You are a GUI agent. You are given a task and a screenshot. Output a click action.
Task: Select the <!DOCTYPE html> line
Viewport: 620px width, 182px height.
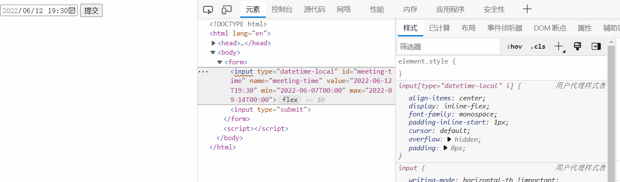tap(238, 24)
